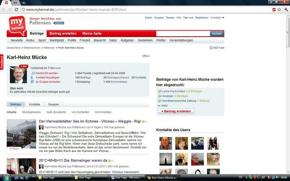Open the Marktplatz category
The image size is (290, 181).
click(x=57, y=40)
